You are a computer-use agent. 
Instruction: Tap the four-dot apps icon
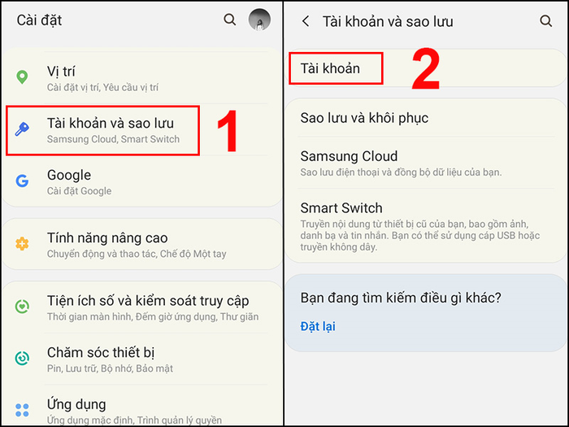click(x=22, y=410)
